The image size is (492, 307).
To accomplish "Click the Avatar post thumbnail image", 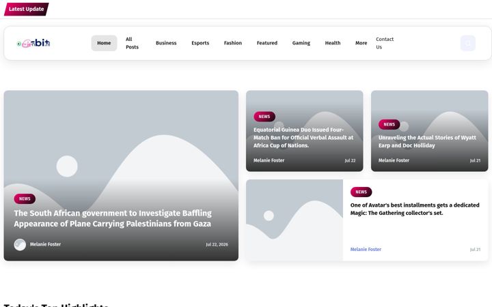I will (x=295, y=220).
